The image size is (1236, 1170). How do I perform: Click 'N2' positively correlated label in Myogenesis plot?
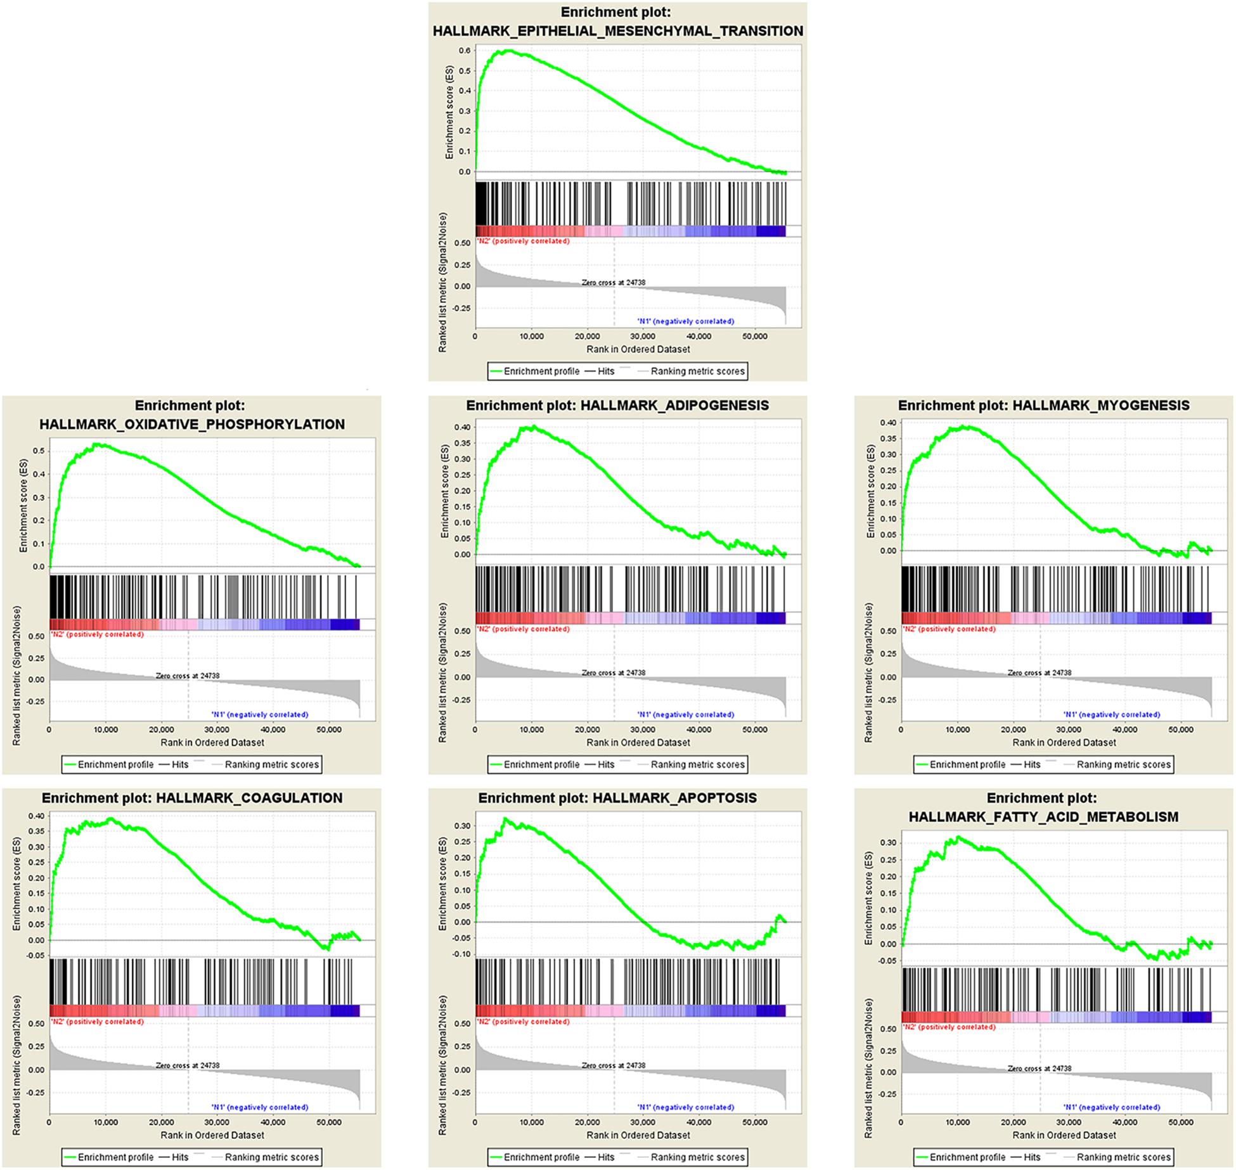coord(949,629)
